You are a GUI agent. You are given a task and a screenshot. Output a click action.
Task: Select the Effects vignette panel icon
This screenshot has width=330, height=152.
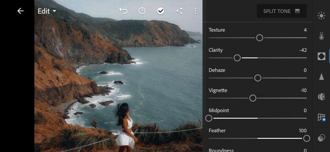pos(321,56)
